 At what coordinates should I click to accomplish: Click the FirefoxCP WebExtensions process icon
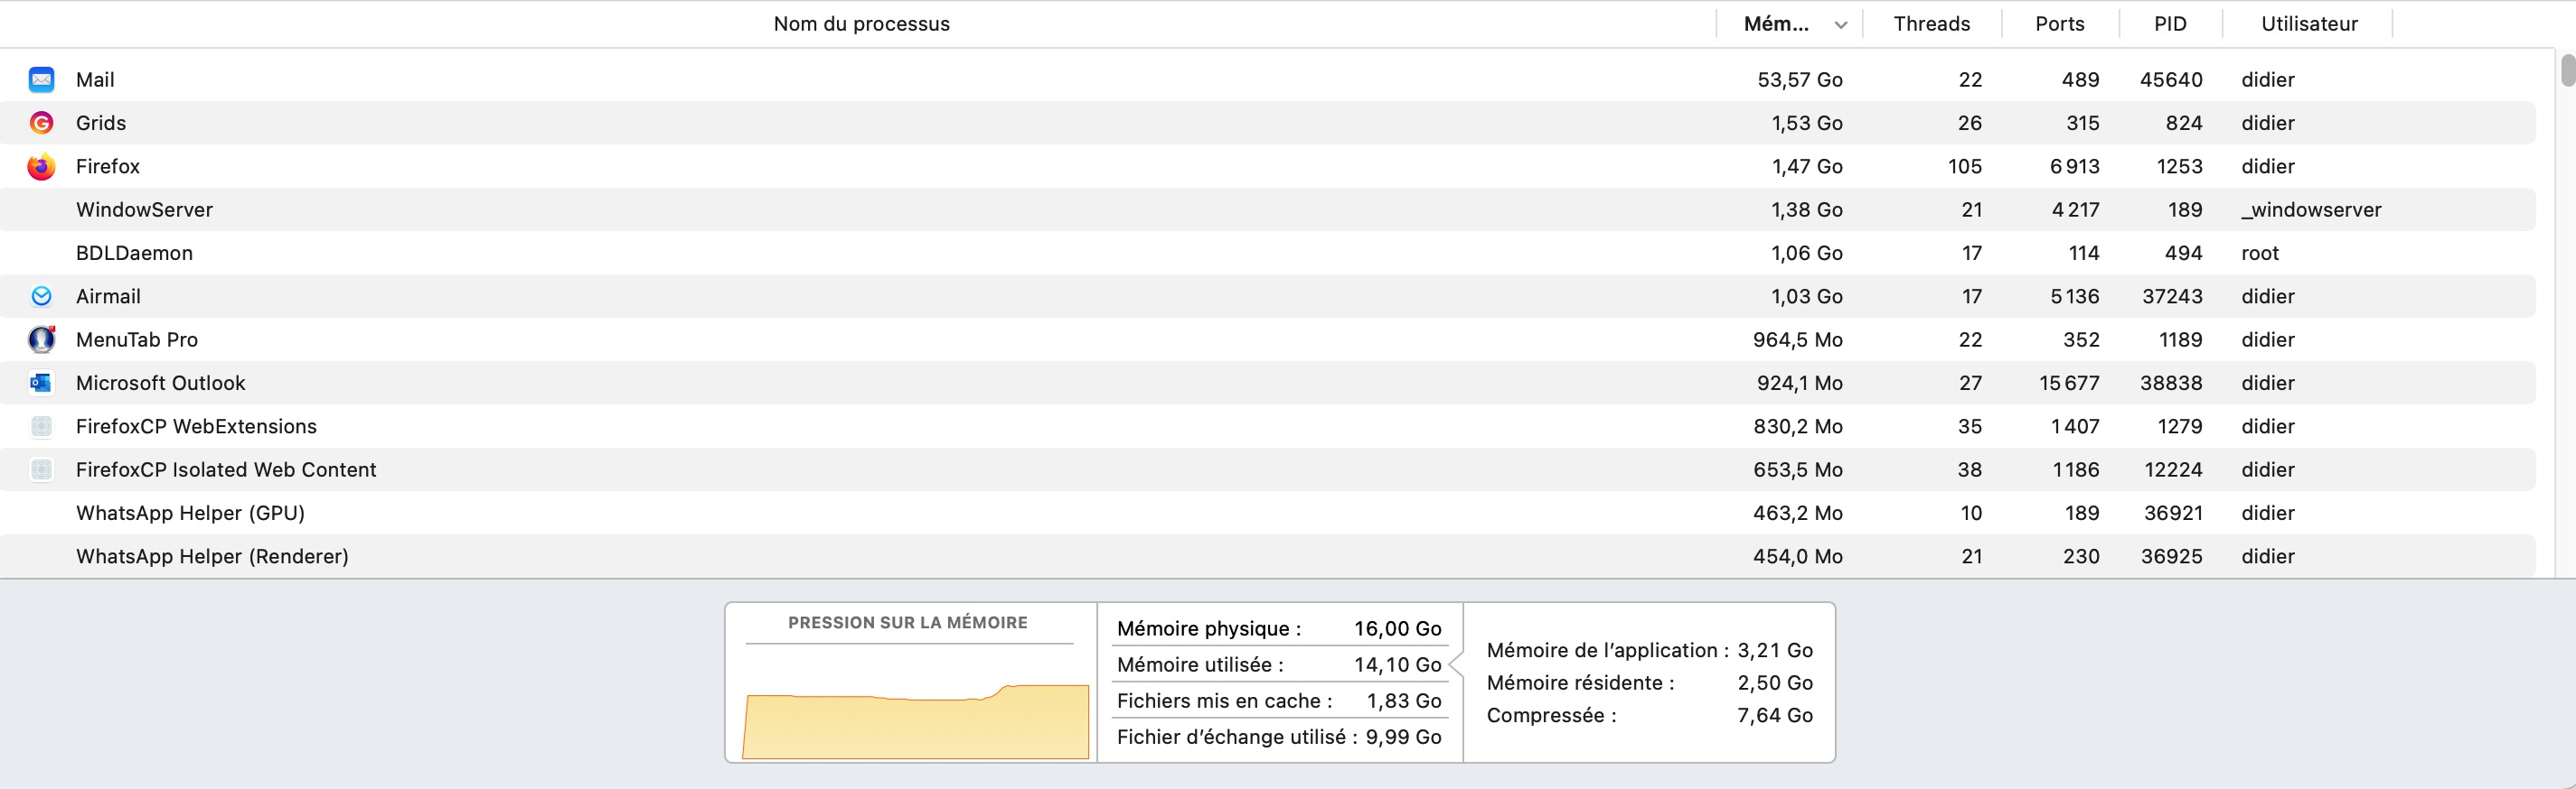coord(41,426)
